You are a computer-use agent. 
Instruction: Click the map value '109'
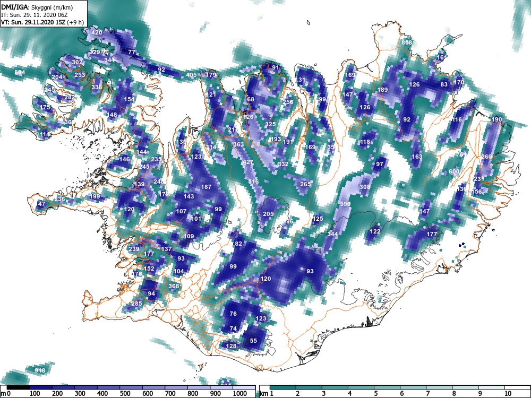coord(189,236)
